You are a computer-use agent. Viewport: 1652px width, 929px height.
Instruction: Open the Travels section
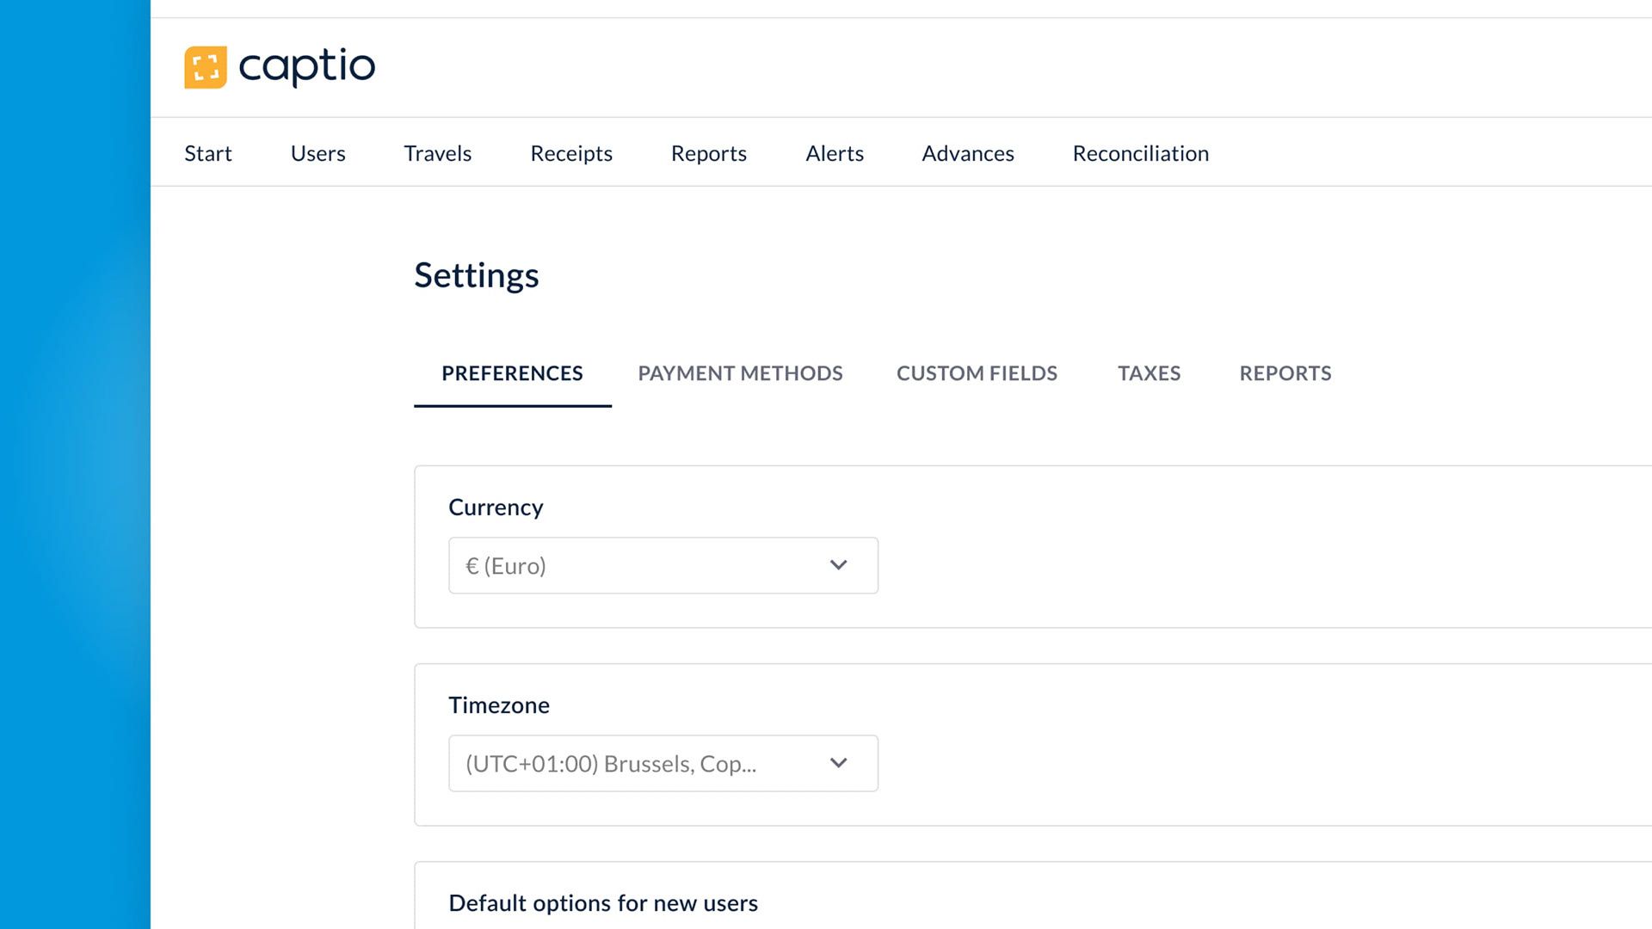pyautogui.click(x=438, y=153)
